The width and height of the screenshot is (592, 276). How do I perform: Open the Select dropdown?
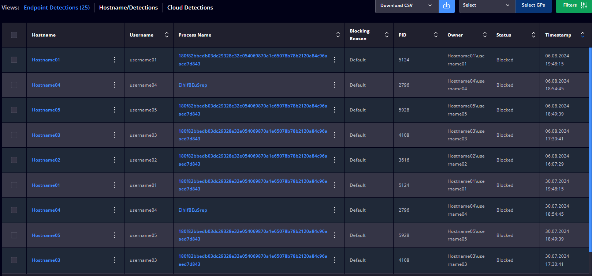[x=487, y=5]
